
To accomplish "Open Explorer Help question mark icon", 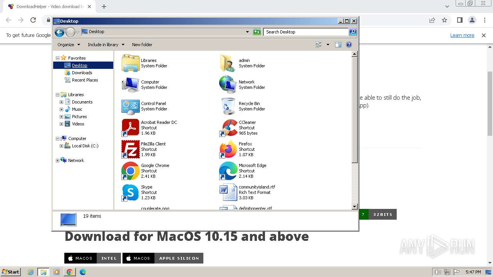I will click(349, 45).
